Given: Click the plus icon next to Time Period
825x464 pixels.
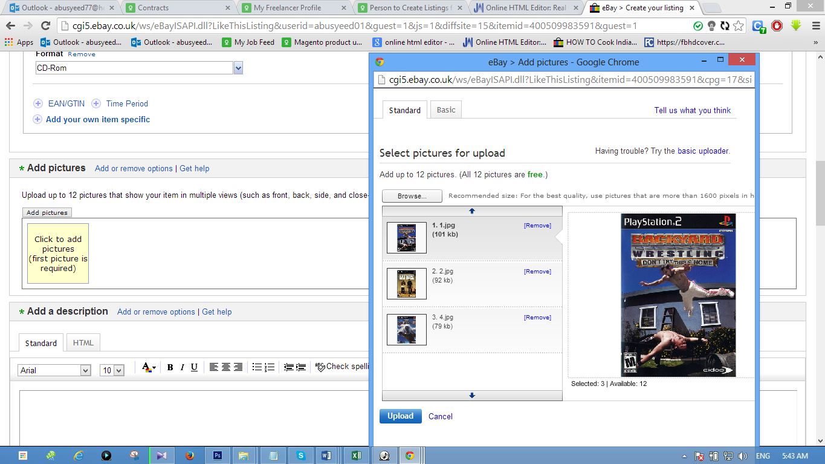Looking at the screenshot, I should coord(96,103).
